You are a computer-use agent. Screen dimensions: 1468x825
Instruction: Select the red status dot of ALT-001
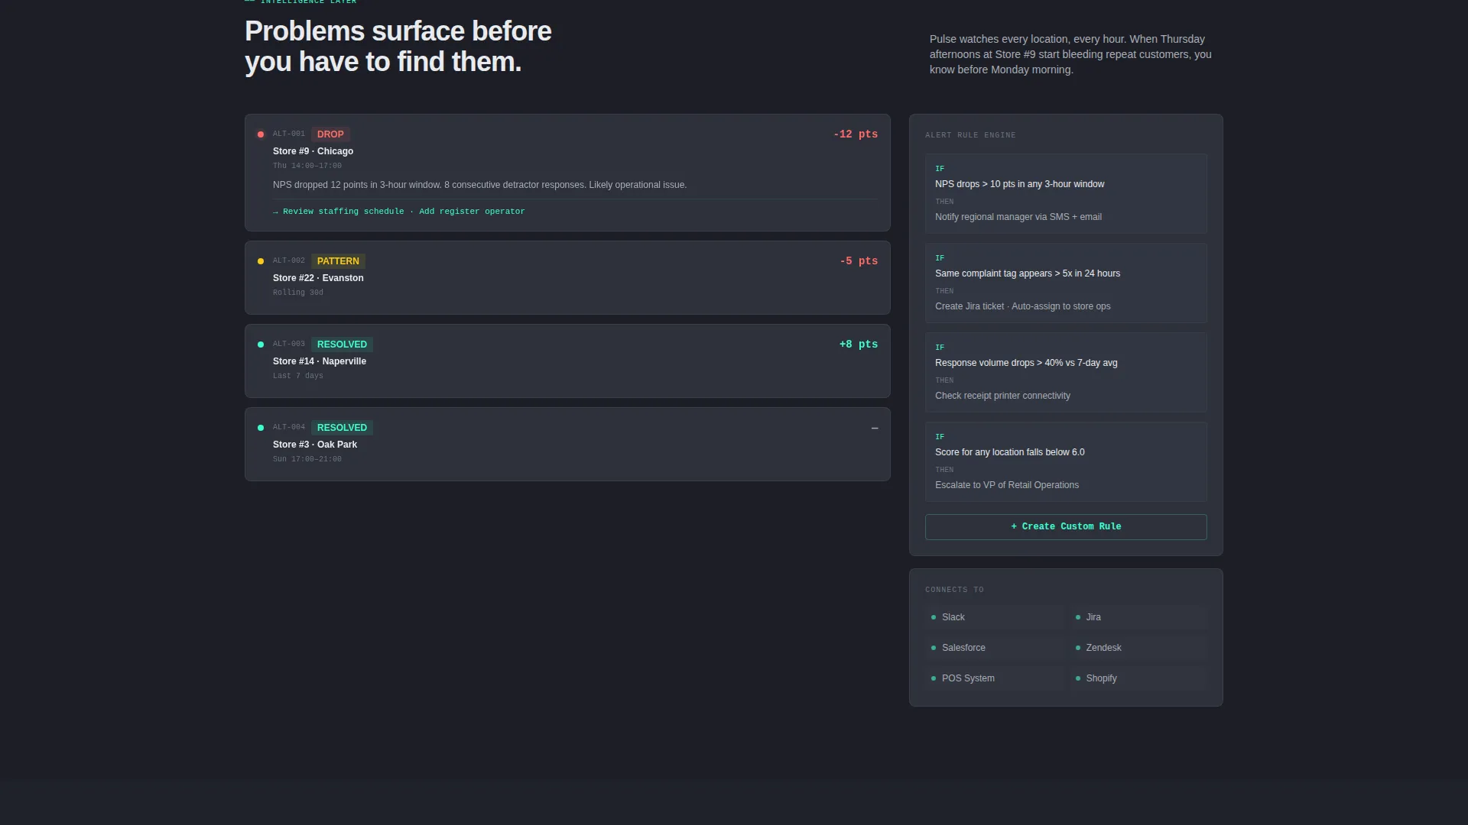pyautogui.click(x=261, y=134)
